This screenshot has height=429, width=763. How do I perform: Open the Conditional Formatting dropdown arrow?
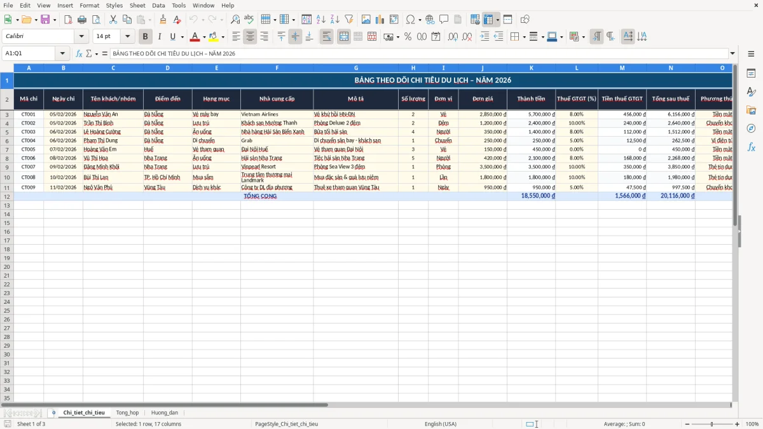pos(583,37)
